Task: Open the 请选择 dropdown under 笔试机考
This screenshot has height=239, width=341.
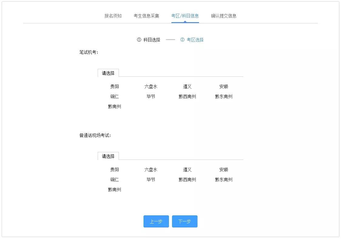Action: [108, 73]
